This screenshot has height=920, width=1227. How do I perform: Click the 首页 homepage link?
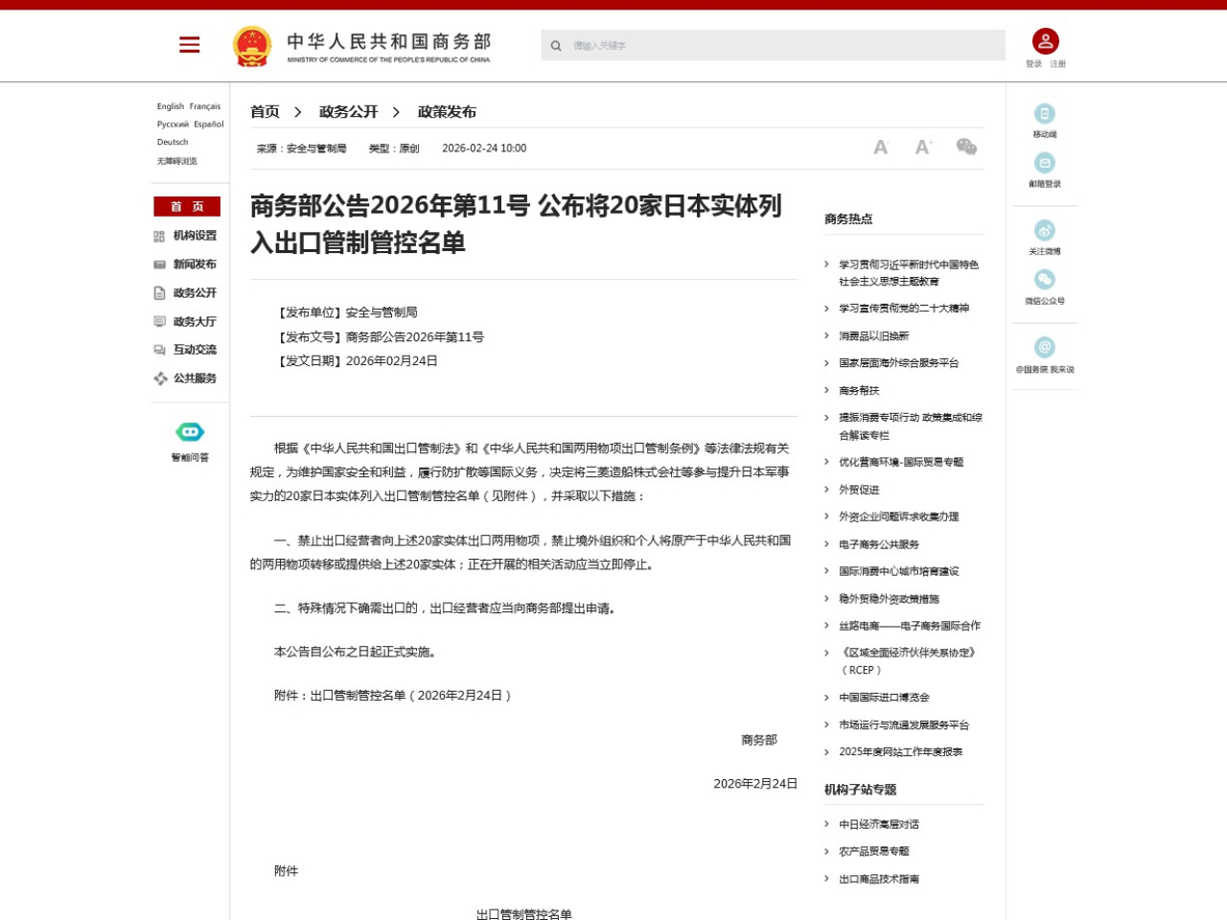(188, 206)
